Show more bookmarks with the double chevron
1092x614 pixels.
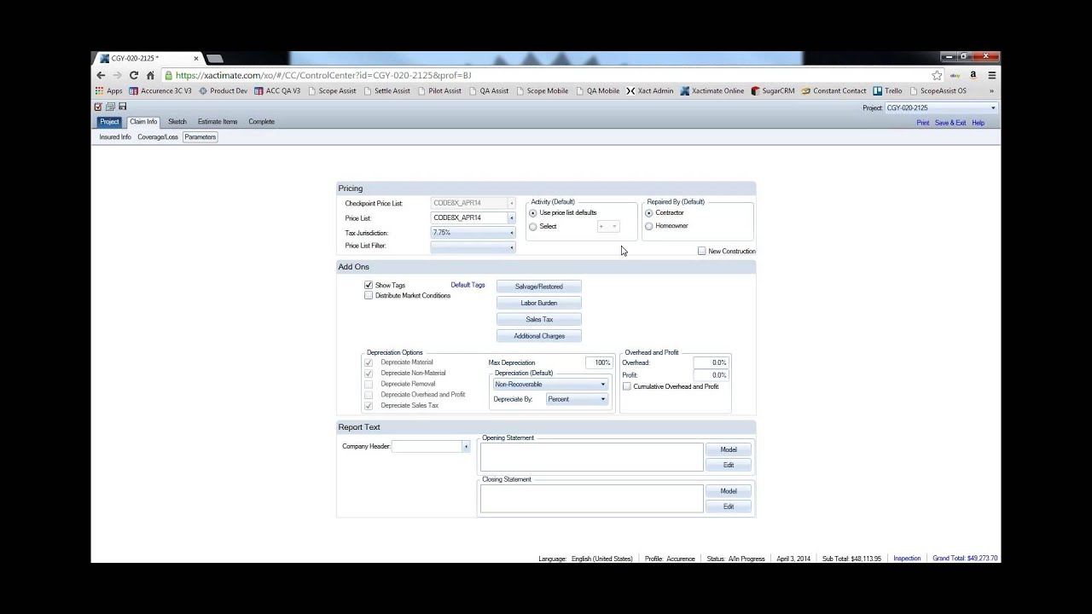(991, 90)
